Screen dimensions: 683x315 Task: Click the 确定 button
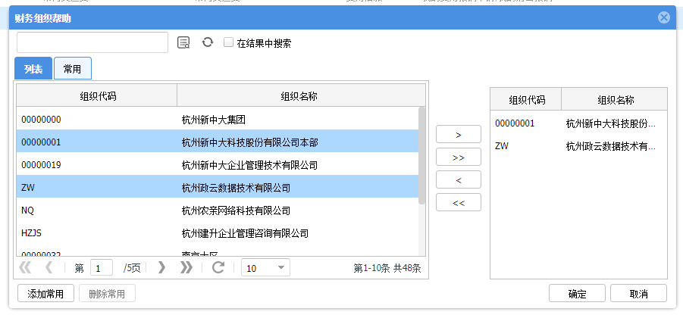point(577,294)
